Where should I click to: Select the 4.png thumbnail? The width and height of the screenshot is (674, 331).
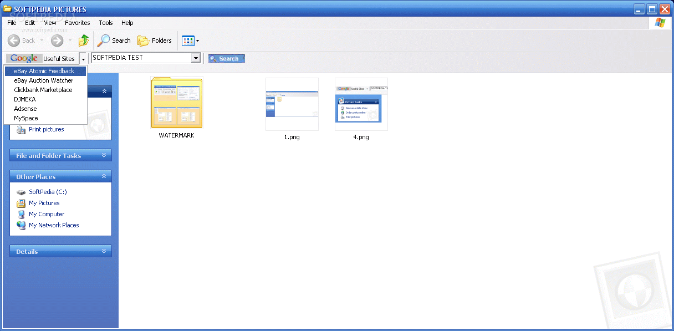click(361, 104)
